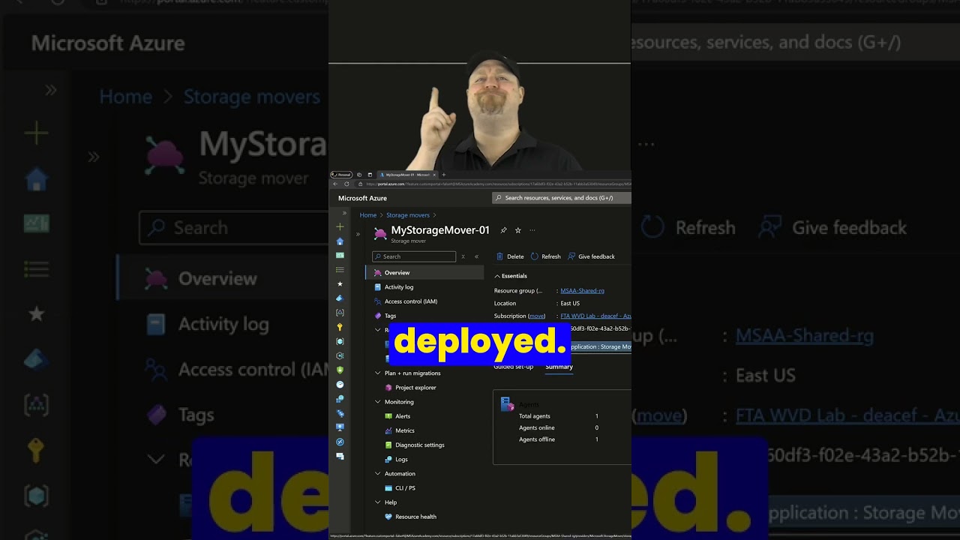
Task: Click the browser reload button
Action: pyautogui.click(x=346, y=184)
